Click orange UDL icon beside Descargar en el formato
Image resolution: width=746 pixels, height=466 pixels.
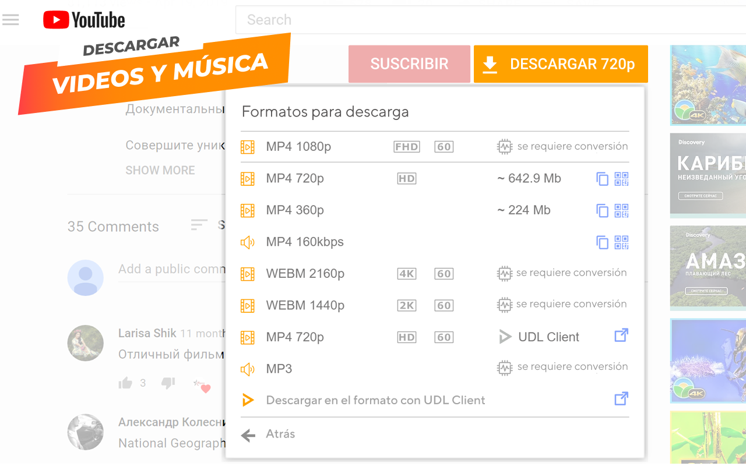click(x=248, y=400)
